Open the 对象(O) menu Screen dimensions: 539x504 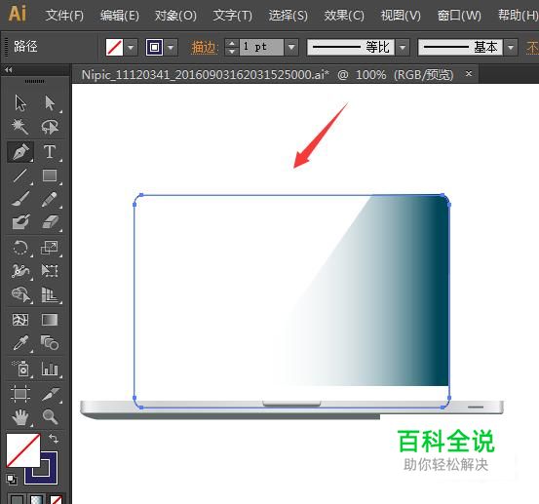[175, 16]
